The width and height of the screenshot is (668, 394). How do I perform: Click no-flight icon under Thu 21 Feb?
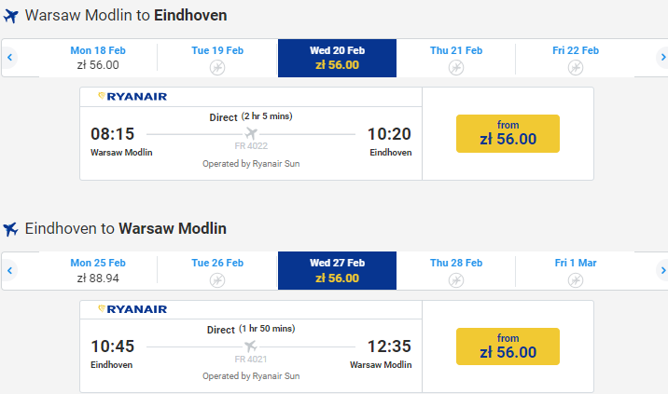[456, 67]
